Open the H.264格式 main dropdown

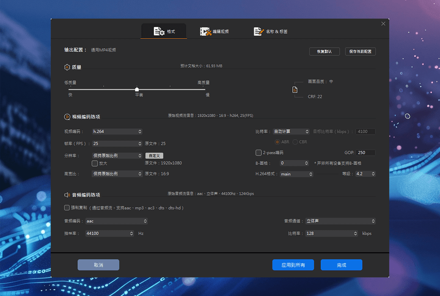tap(296, 174)
